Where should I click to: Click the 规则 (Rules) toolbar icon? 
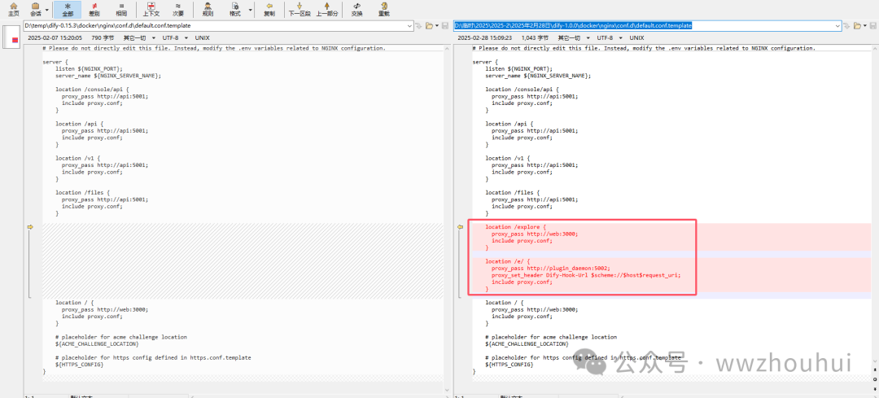208,10
